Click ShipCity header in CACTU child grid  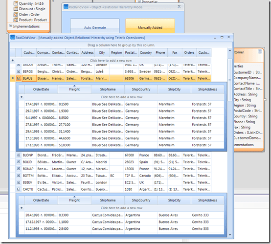pyautogui.click(x=174, y=200)
